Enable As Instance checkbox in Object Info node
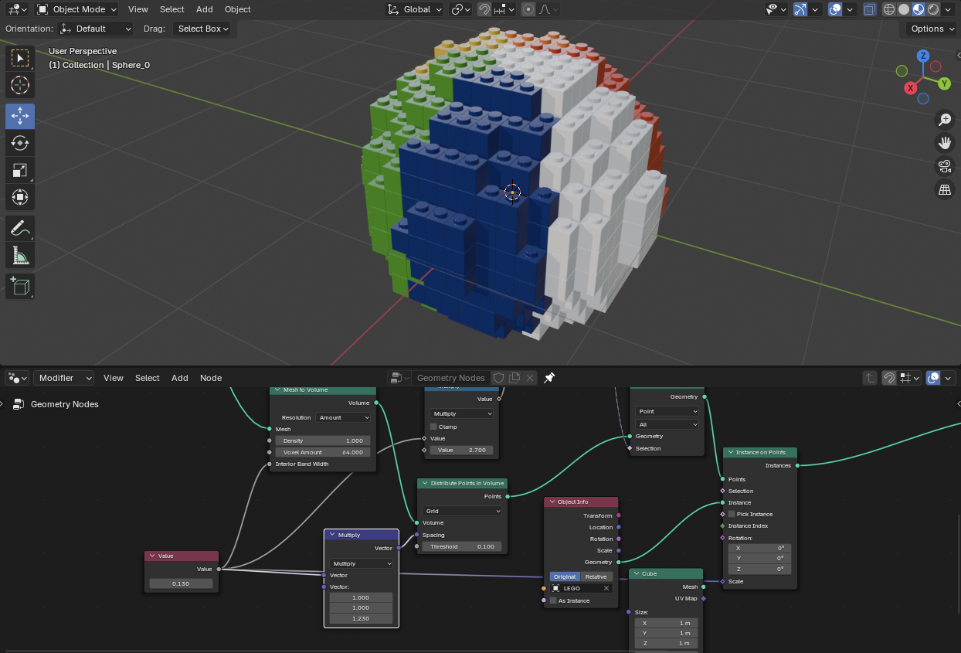 pyautogui.click(x=553, y=600)
